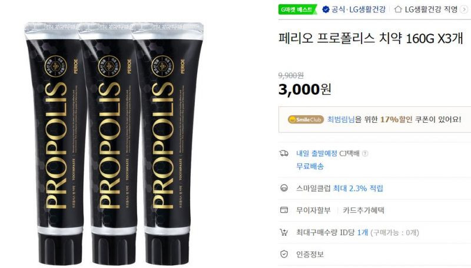Click the credit card icon by 무이자할부
Screen dimensions: 471x268
pyautogui.click(x=284, y=210)
